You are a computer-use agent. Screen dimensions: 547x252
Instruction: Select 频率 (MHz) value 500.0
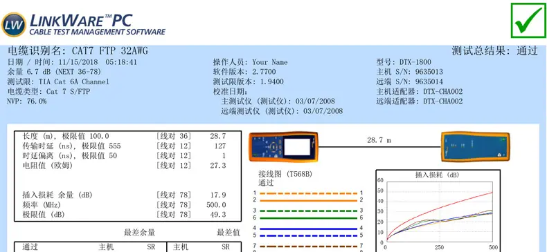216,204
